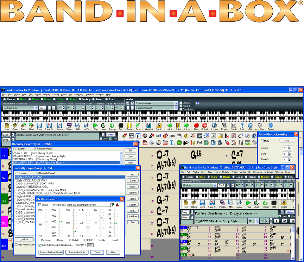Click the C7 chord icon
This screenshot has width=304, height=262.
click(241, 136)
